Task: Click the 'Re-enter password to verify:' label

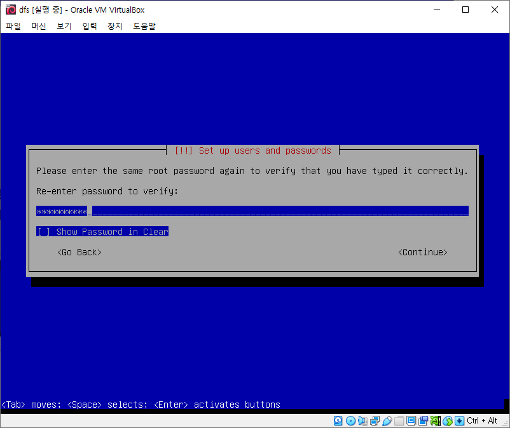Action: click(107, 191)
